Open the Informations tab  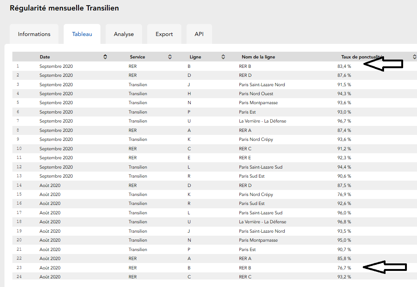[x=34, y=34]
